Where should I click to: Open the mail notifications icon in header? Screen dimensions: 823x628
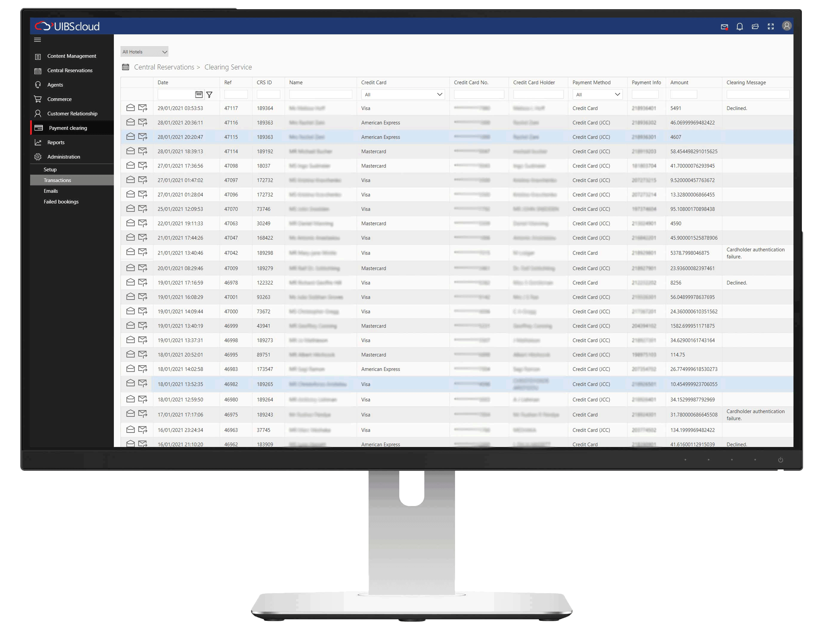click(x=724, y=27)
